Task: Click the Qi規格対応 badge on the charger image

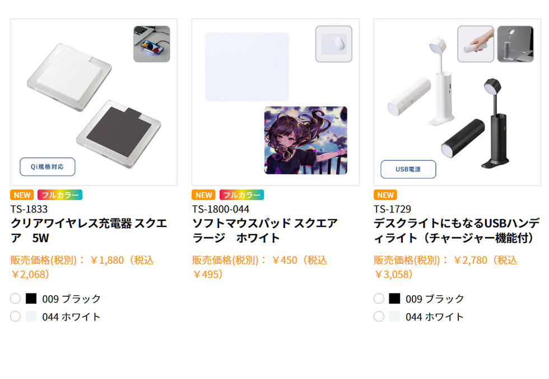Action: point(47,167)
